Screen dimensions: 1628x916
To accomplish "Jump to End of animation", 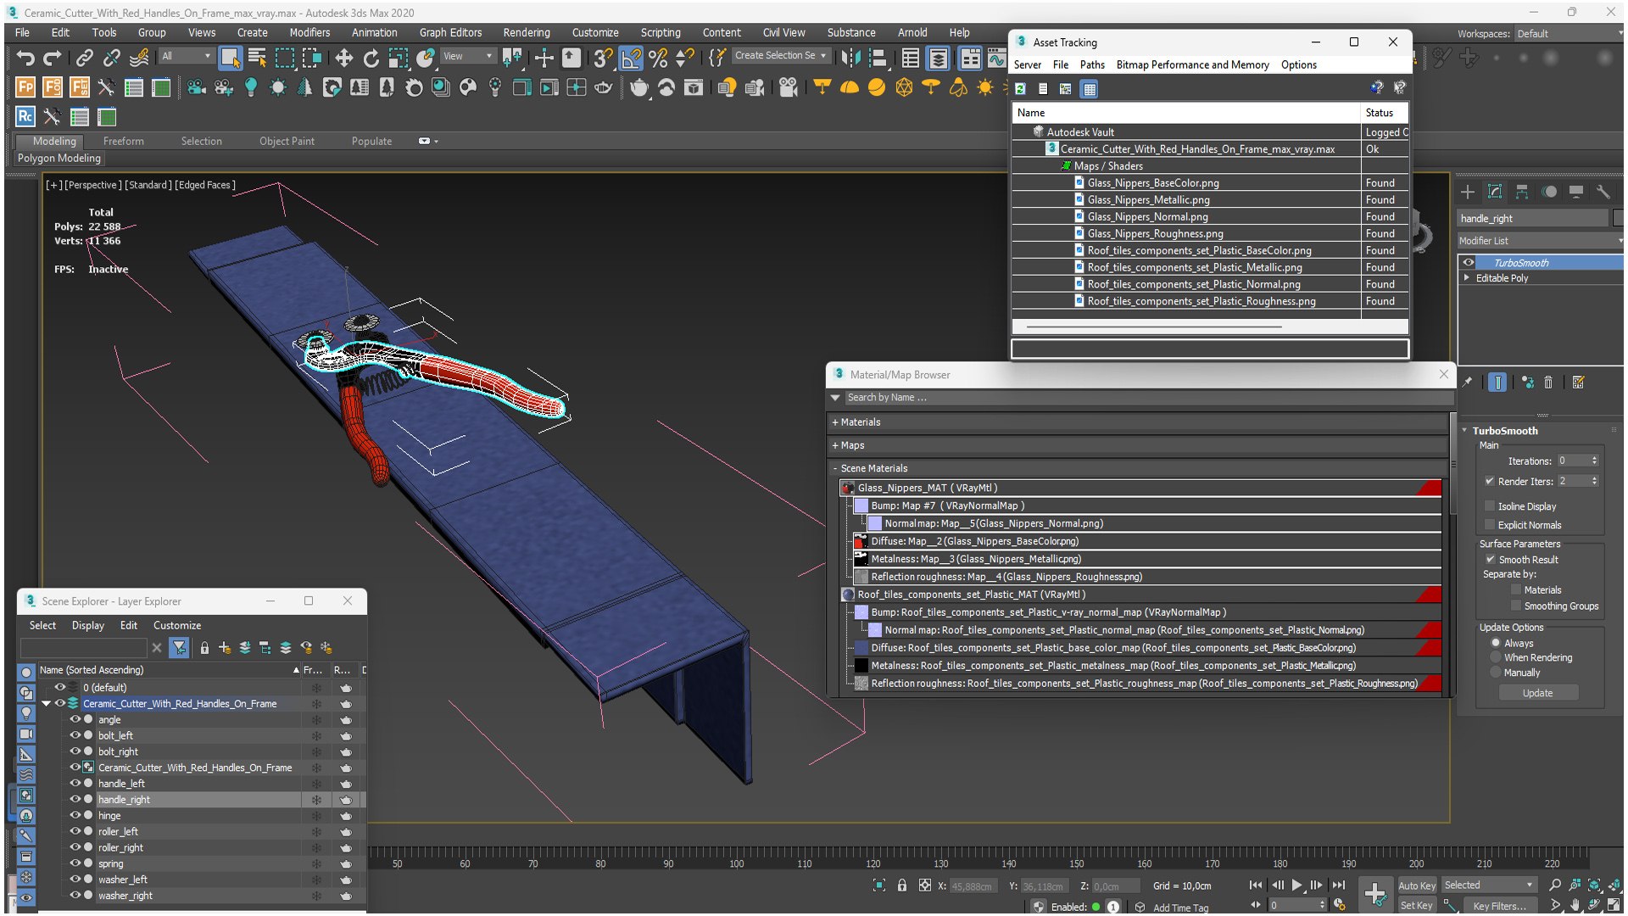I will pos(1339,885).
